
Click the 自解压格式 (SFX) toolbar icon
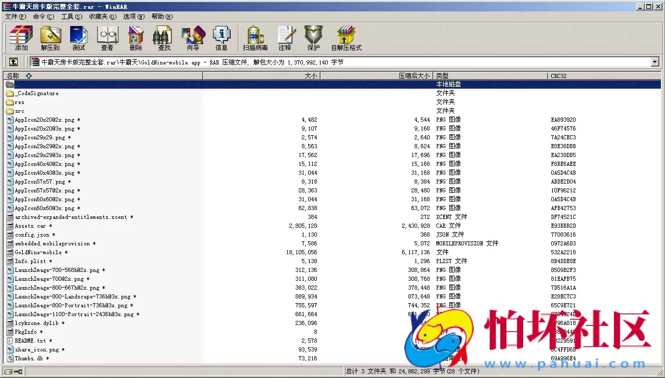pyautogui.click(x=346, y=38)
